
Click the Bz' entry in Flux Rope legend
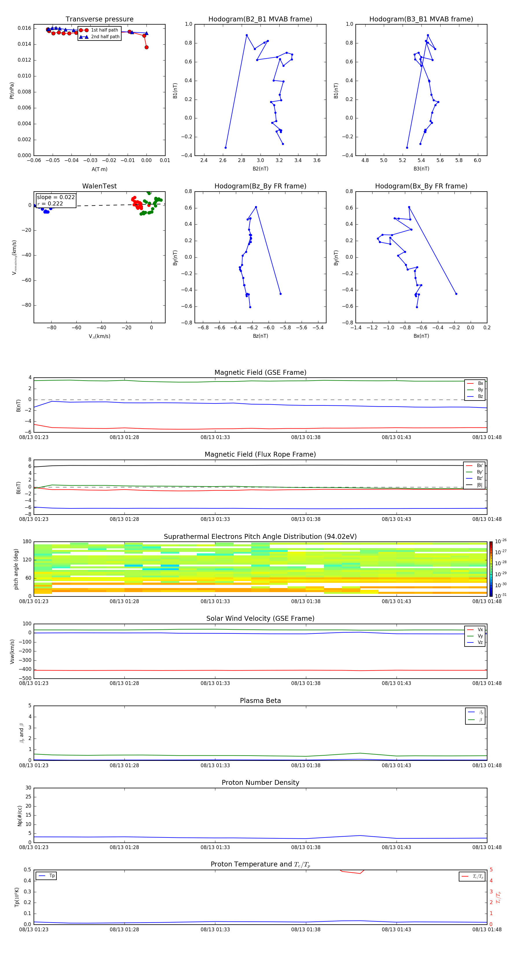click(x=475, y=479)
